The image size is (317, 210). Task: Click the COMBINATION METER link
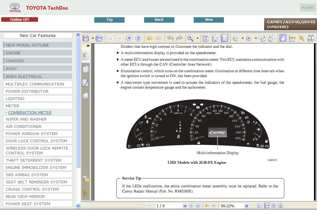(30, 112)
